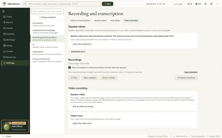Open the Calendar page
The width and height of the screenshot is (222, 138).
15,34
